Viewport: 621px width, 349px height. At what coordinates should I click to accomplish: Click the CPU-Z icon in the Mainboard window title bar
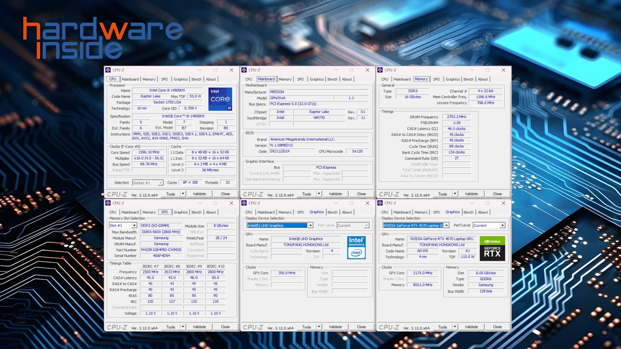[244, 70]
